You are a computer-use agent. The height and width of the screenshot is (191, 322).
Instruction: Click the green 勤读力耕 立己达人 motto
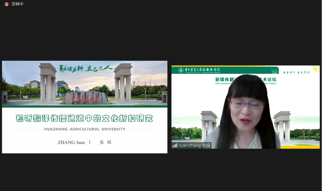pyautogui.click(x=86, y=68)
